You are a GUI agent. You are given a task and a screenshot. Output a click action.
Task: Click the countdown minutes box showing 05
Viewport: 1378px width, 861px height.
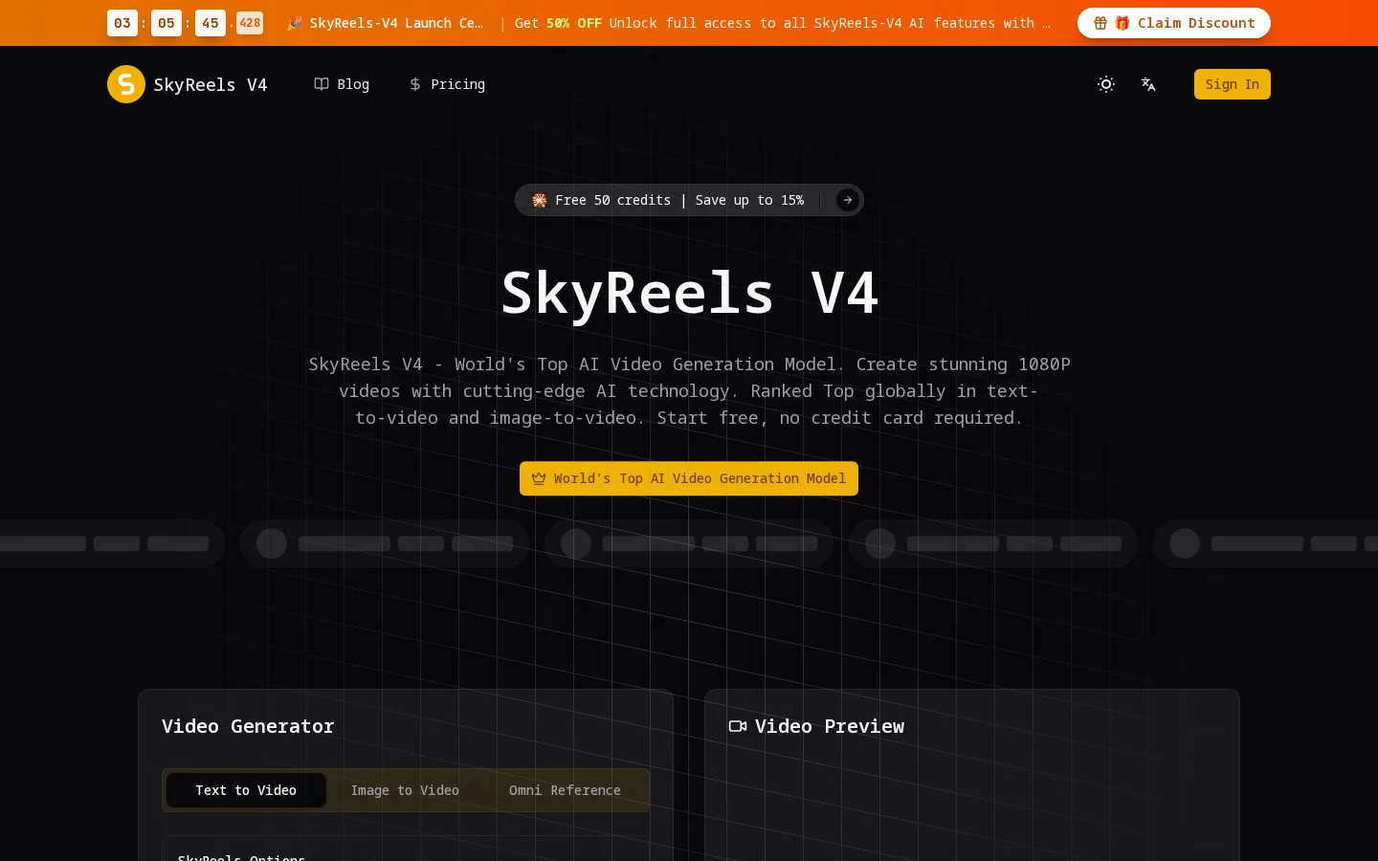tap(167, 23)
